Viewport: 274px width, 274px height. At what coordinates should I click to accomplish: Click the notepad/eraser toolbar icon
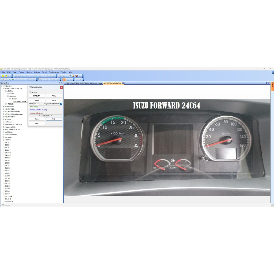click(x=70, y=76)
